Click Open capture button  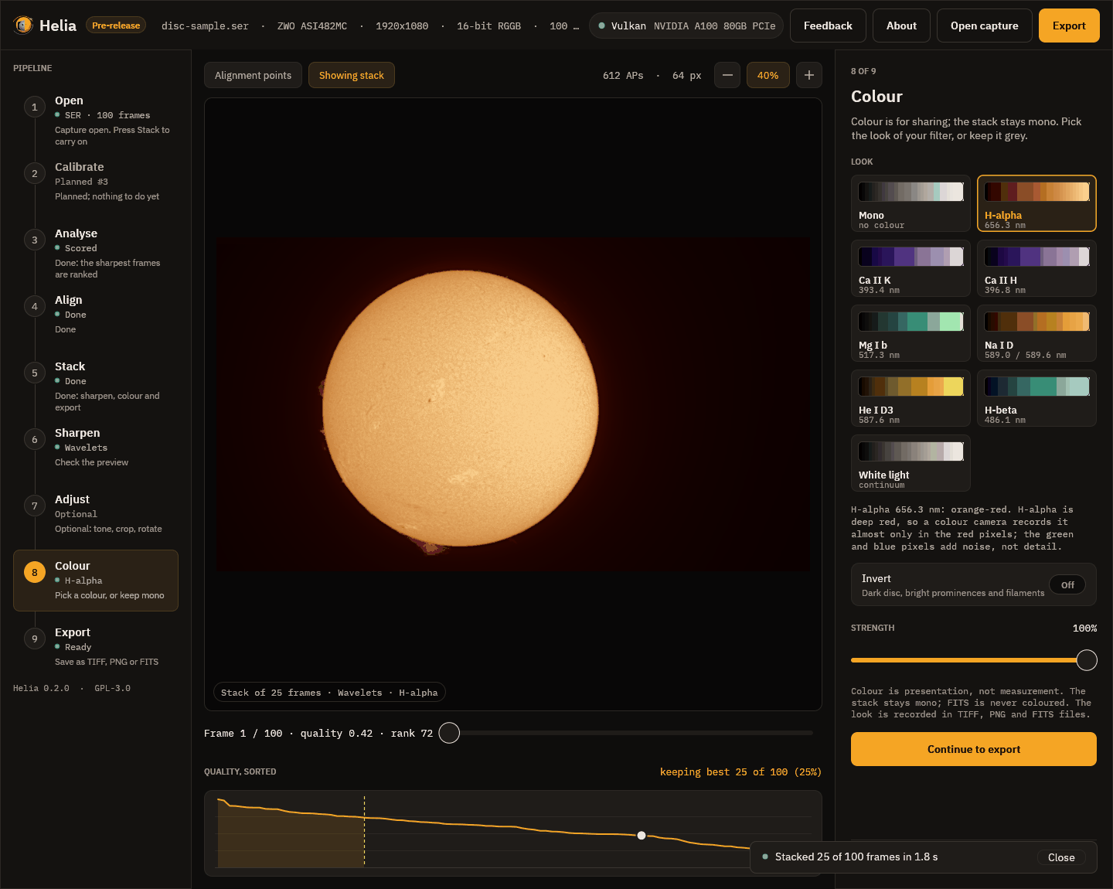(984, 26)
